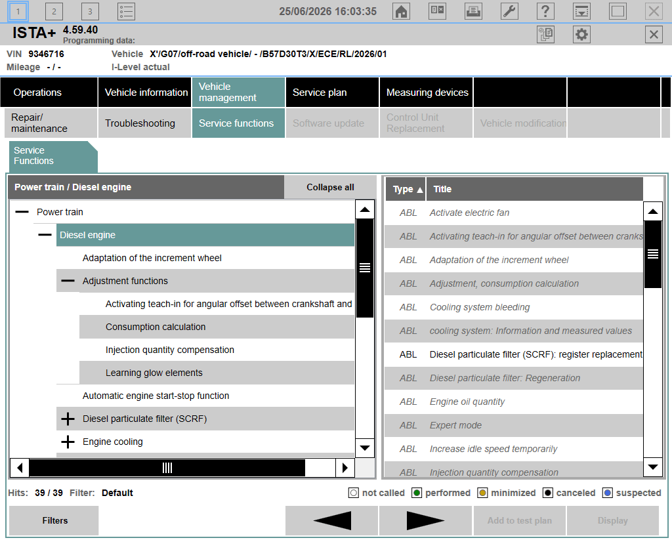Close the ISTA+ session with X icon
This screenshot has width=672, height=540.
click(654, 34)
